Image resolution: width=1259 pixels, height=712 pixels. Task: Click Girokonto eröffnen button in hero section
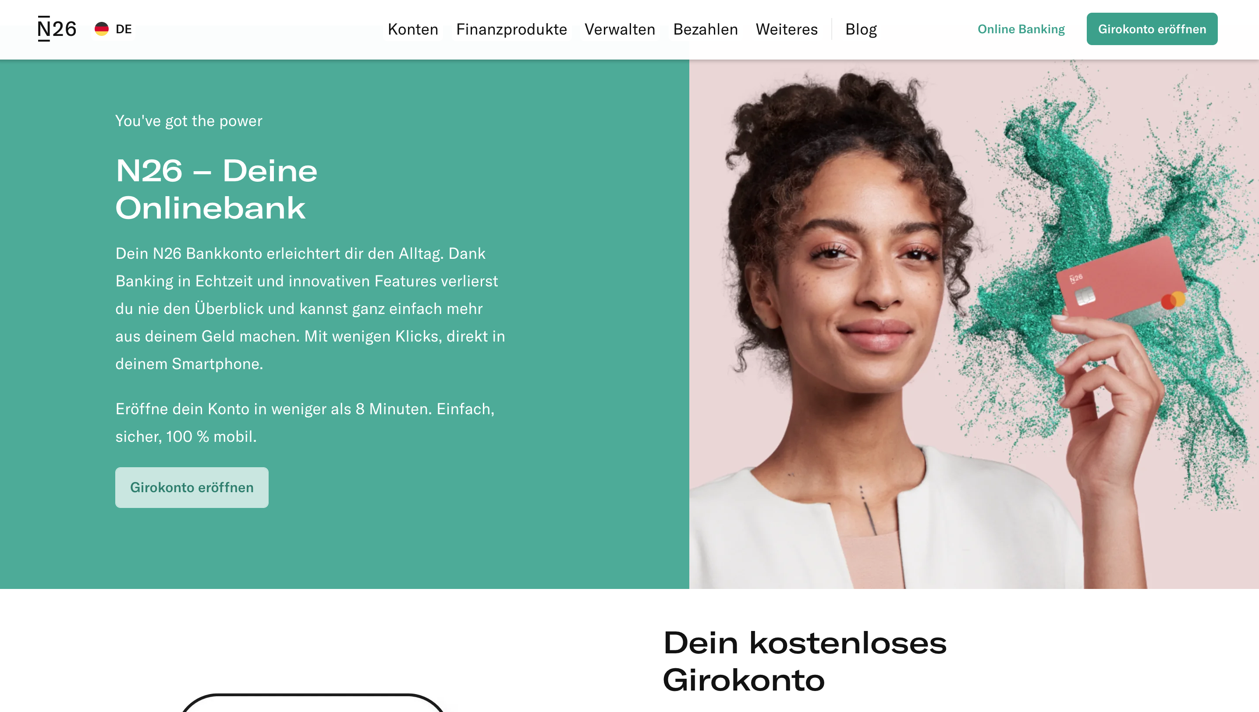[192, 487]
